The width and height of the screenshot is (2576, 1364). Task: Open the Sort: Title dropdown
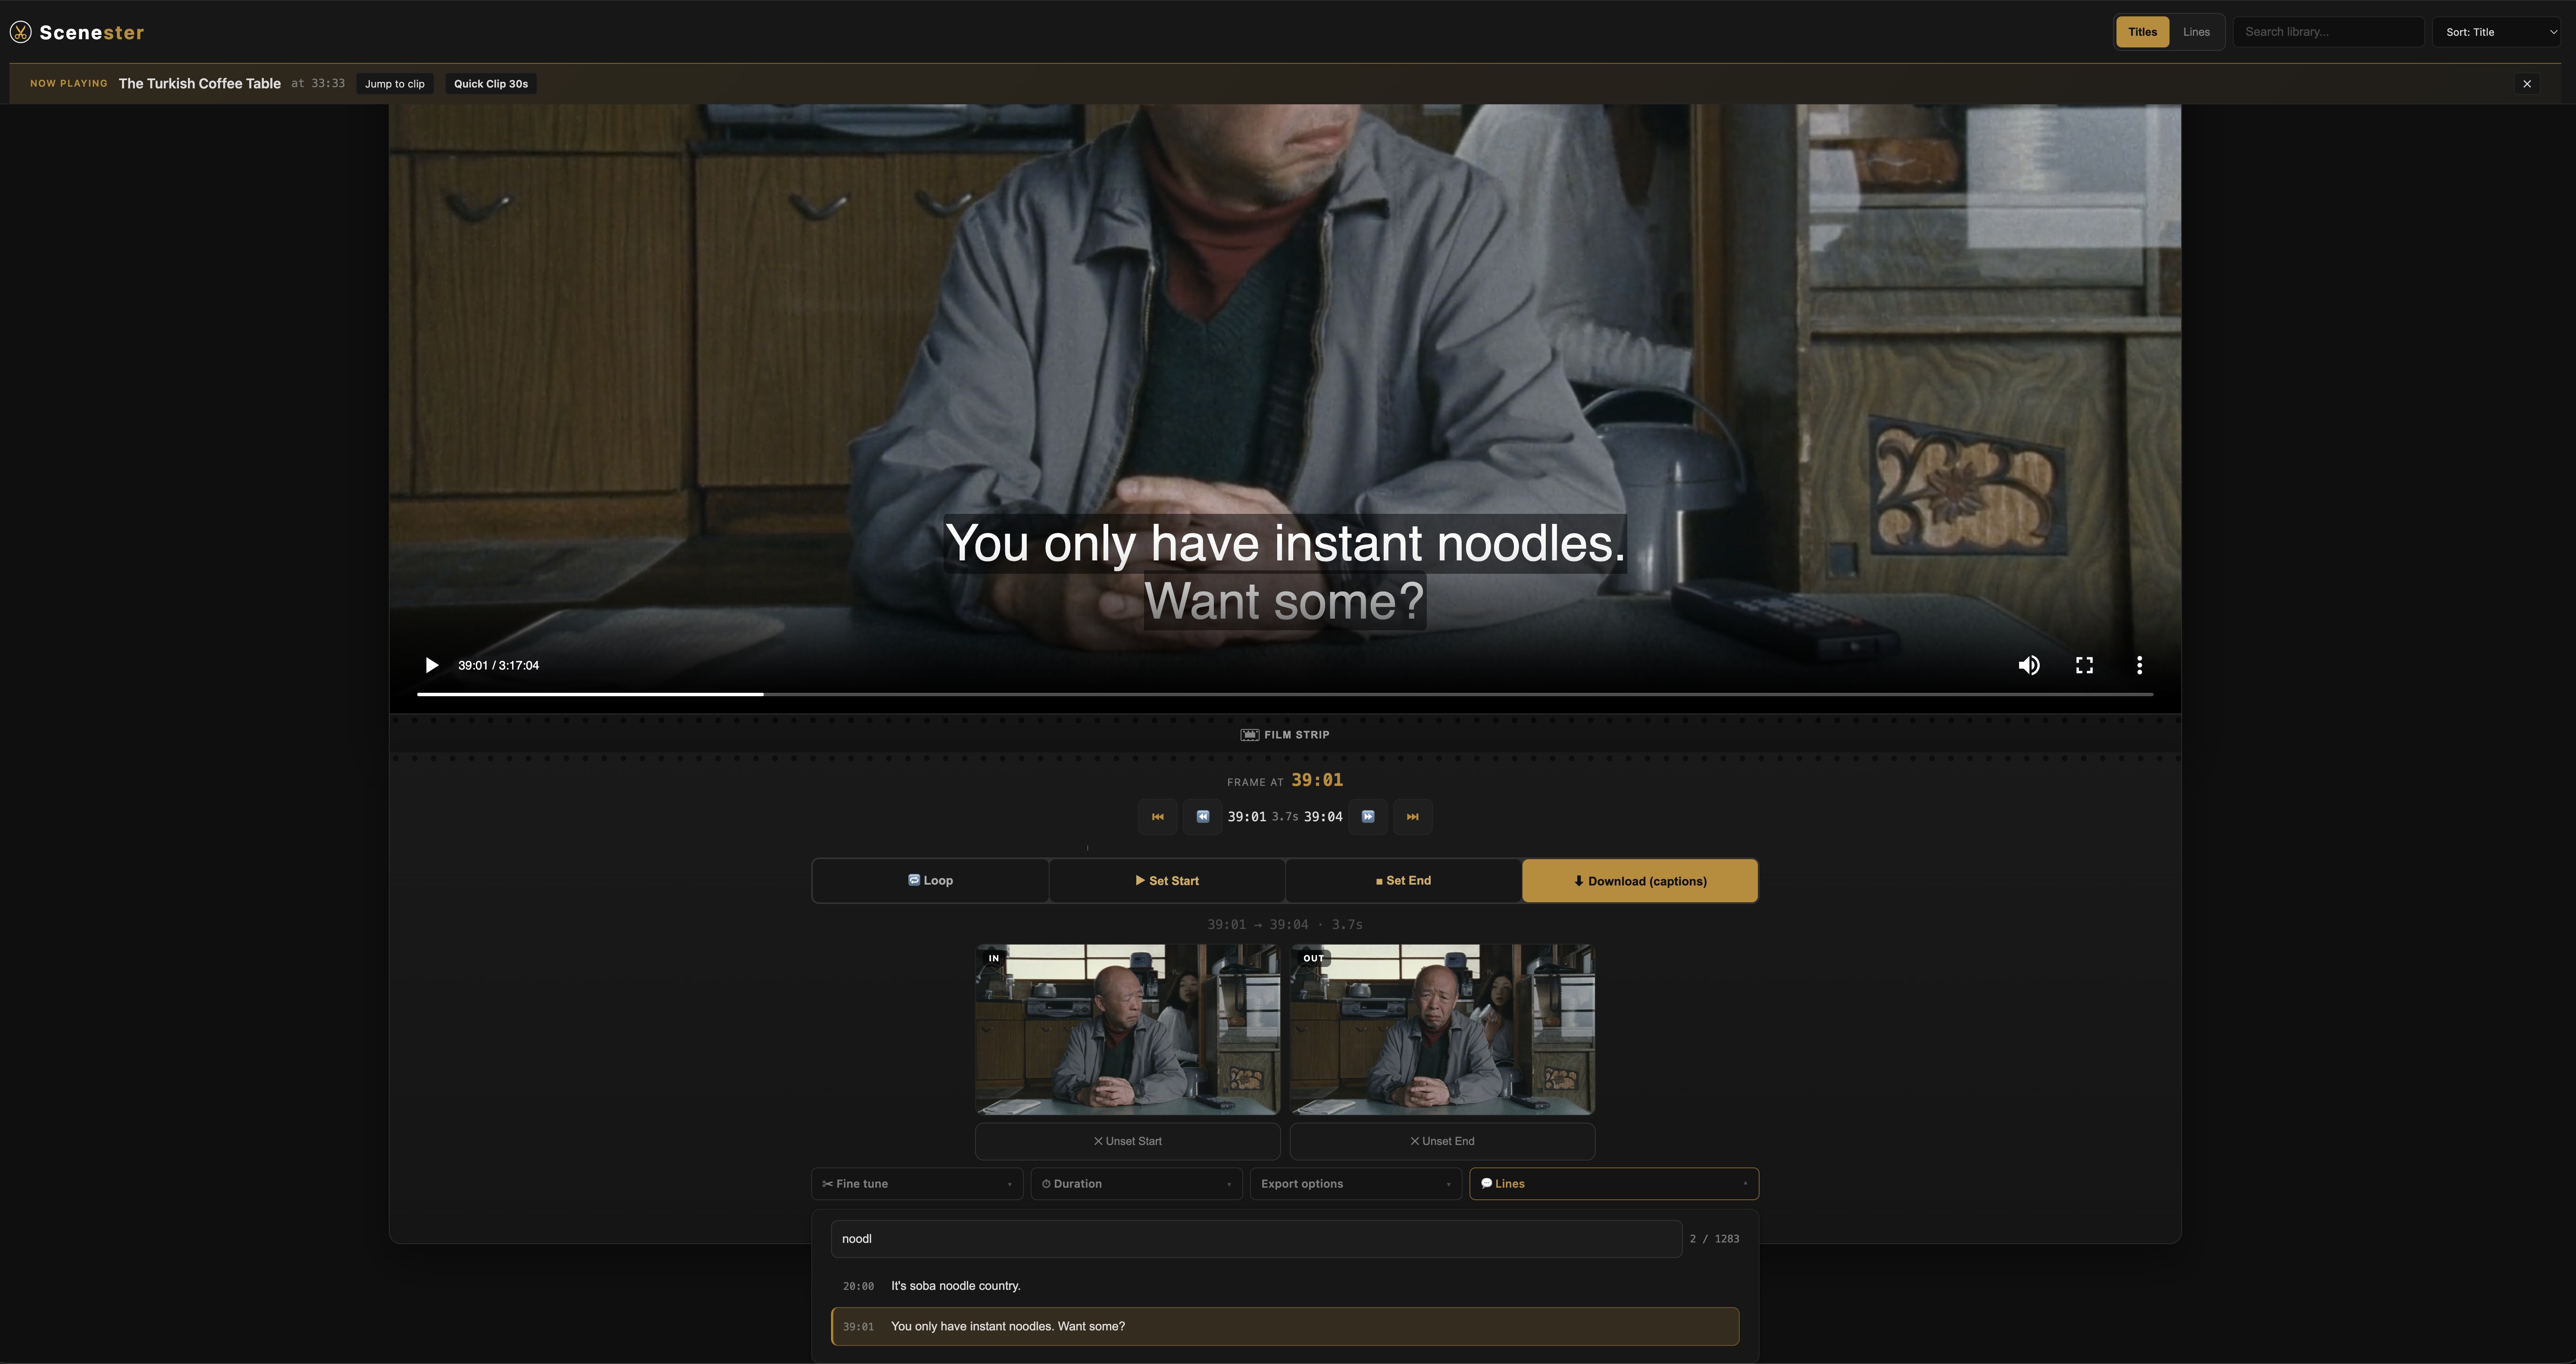(2496, 32)
